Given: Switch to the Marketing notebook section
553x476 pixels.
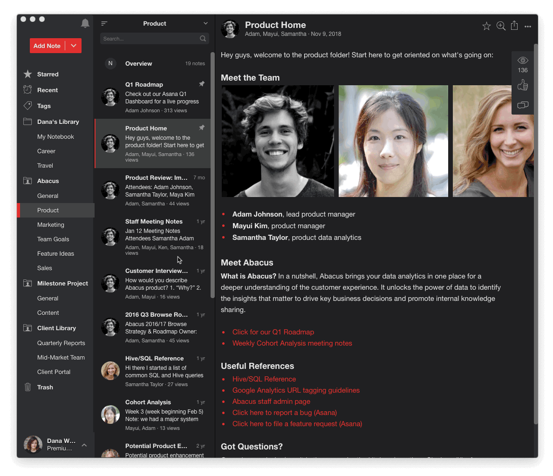Looking at the screenshot, I should tap(50, 224).
